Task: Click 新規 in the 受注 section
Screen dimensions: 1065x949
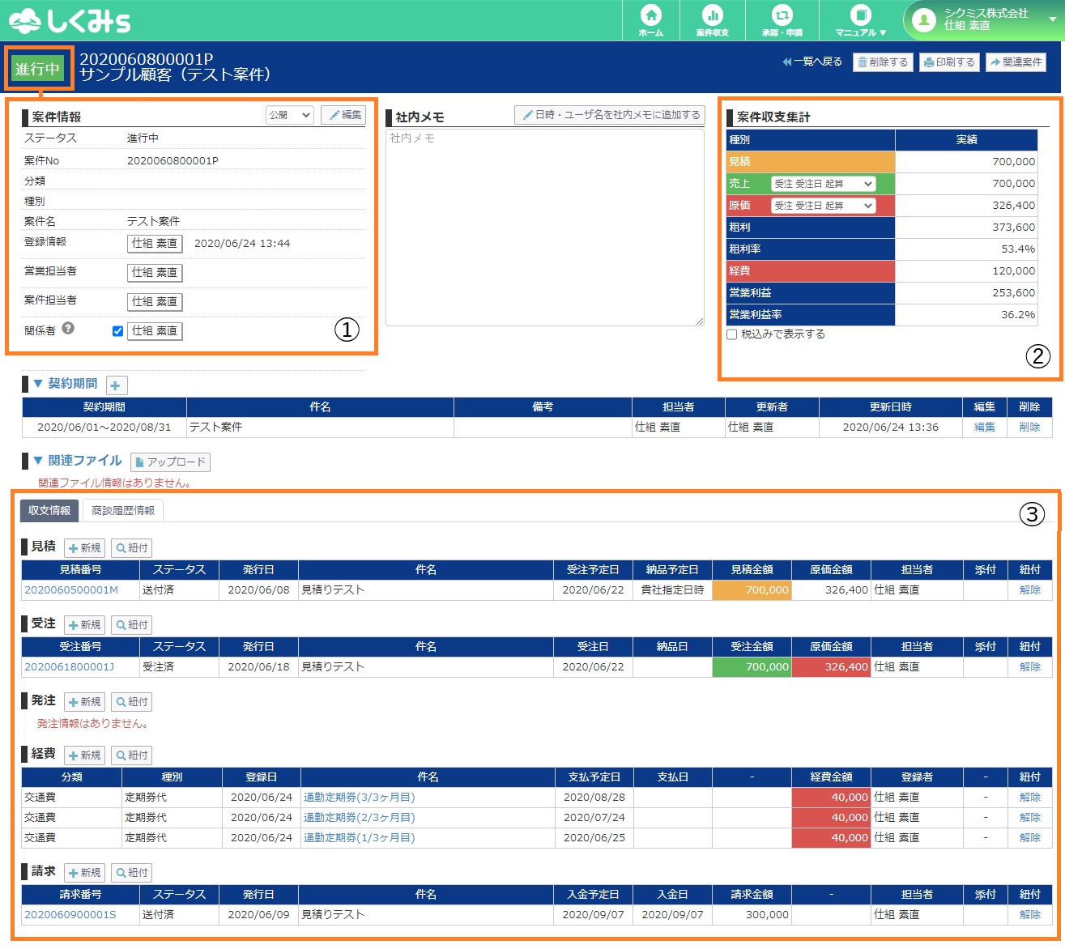Action: click(84, 625)
